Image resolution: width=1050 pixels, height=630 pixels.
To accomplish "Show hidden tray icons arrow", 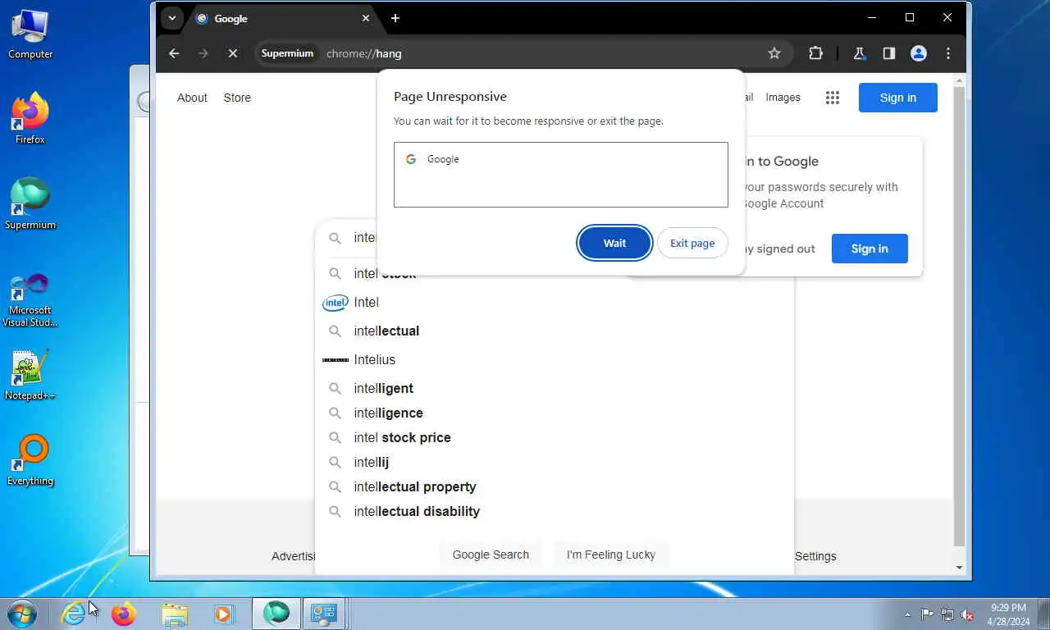I will [907, 614].
